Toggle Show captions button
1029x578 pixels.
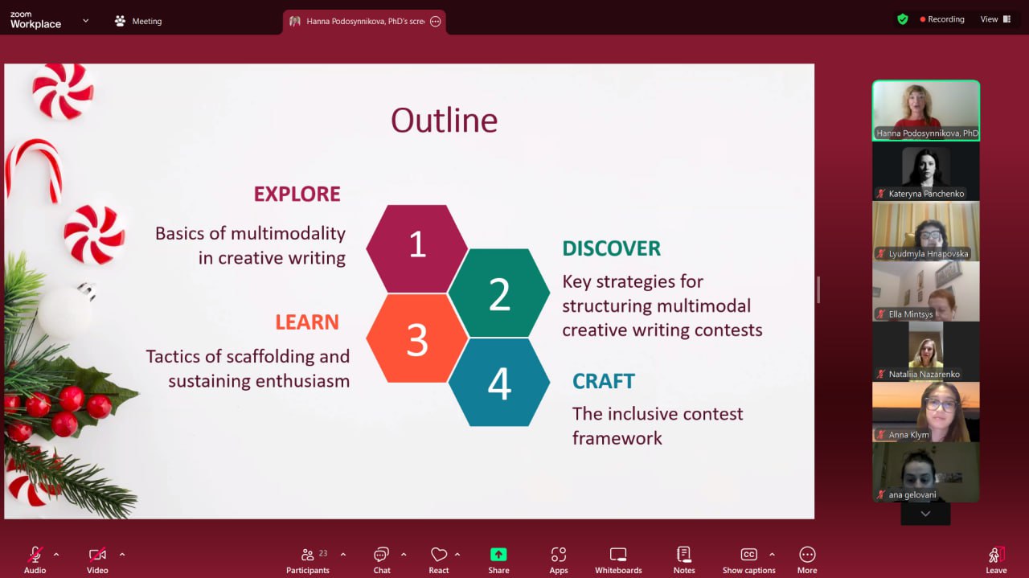point(748,560)
